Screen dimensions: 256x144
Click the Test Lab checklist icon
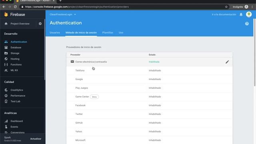click(6, 101)
